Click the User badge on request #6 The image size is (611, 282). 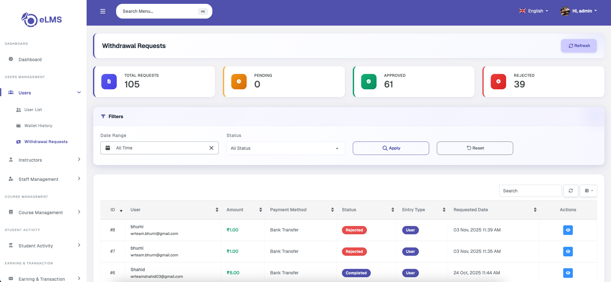[x=411, y=273]
